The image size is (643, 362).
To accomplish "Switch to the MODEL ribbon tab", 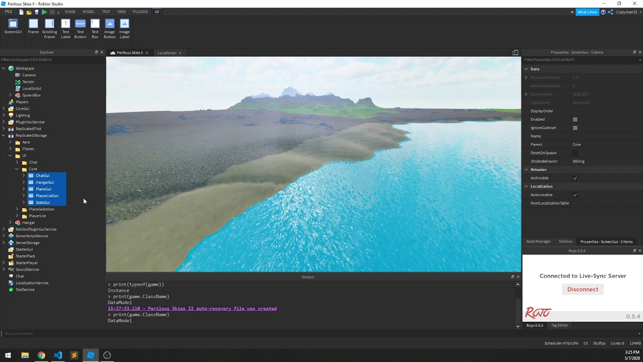I will (88, 12).
